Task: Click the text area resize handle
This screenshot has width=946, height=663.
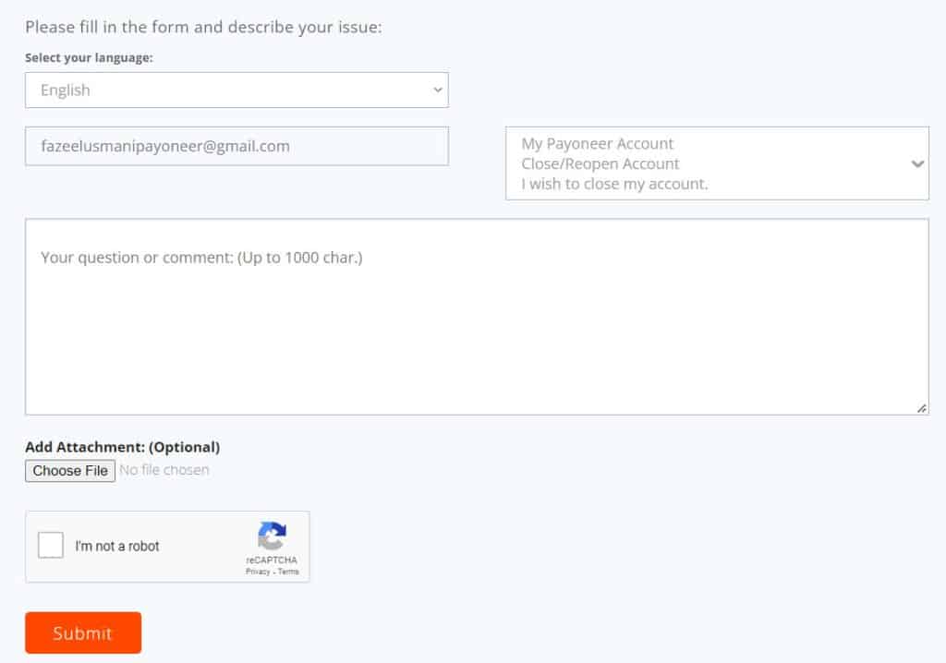Action: 922,408
